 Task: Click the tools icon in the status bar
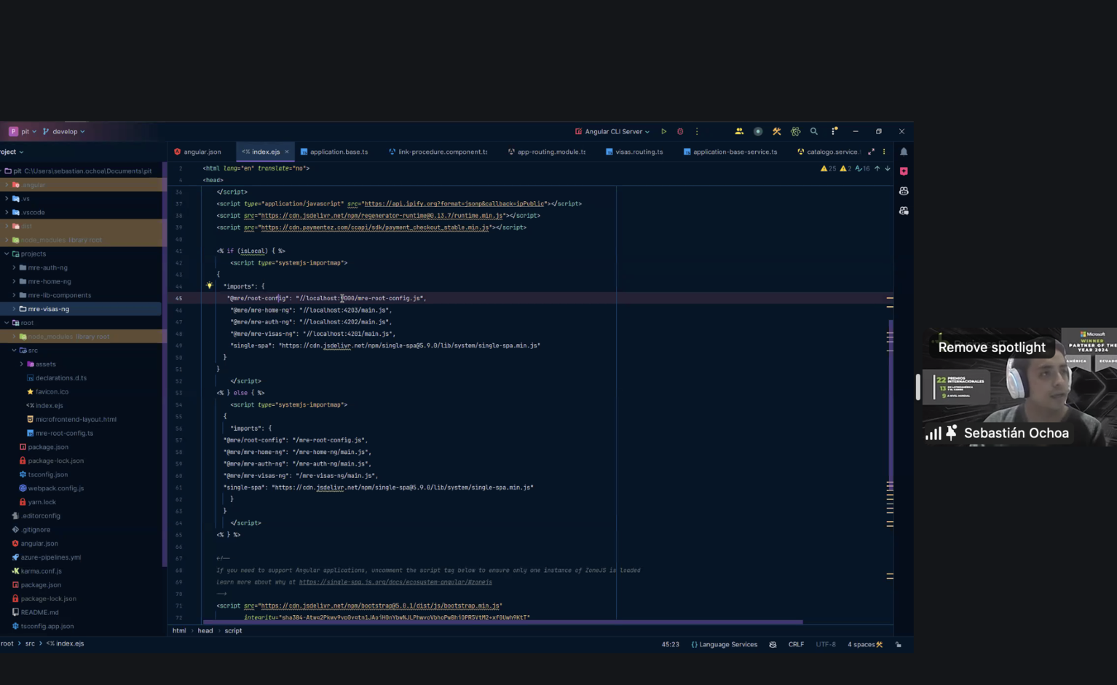pyautogui.click(x=880, y=644)
